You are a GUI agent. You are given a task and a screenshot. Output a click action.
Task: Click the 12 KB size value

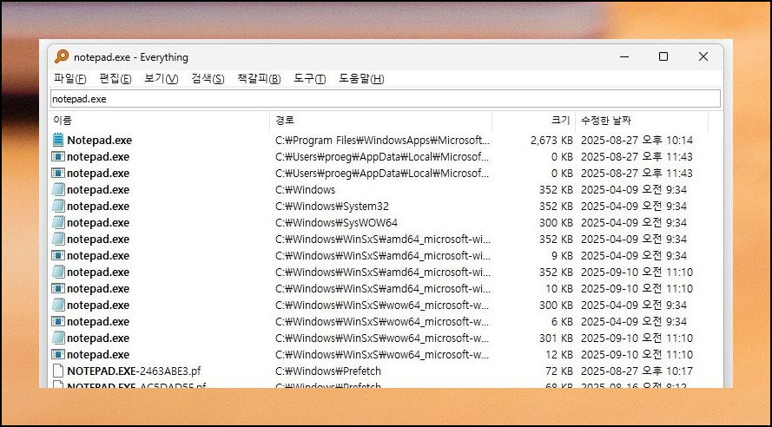click(x=559, y=354)
